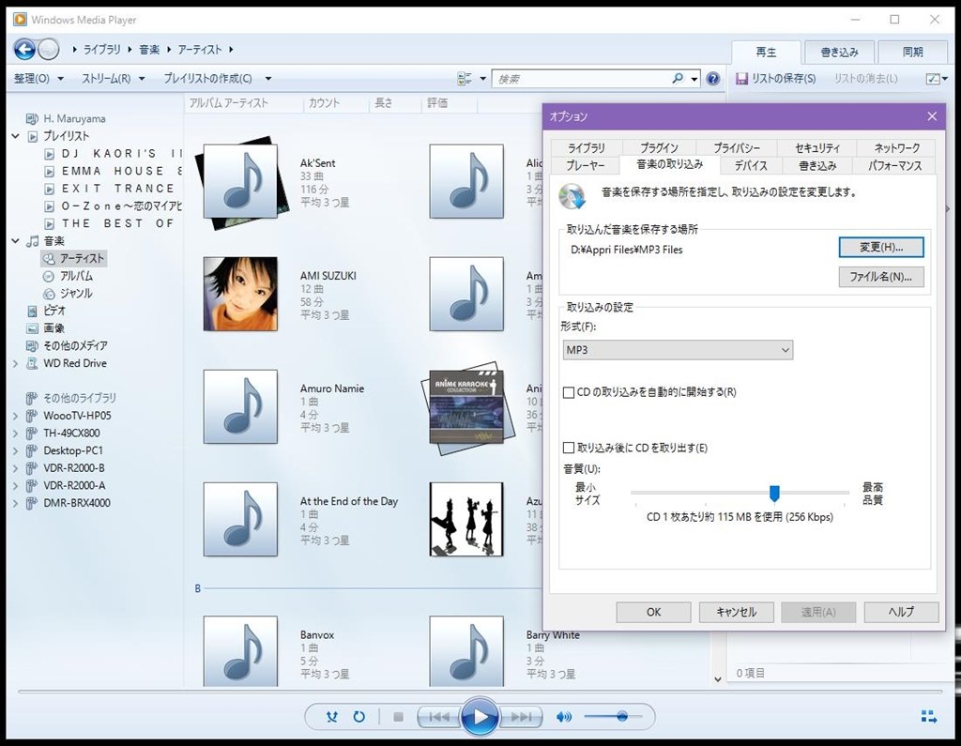Click the キャンセル button
The width and height of the screenshot is (961, 746).
[x=736, y=612]
